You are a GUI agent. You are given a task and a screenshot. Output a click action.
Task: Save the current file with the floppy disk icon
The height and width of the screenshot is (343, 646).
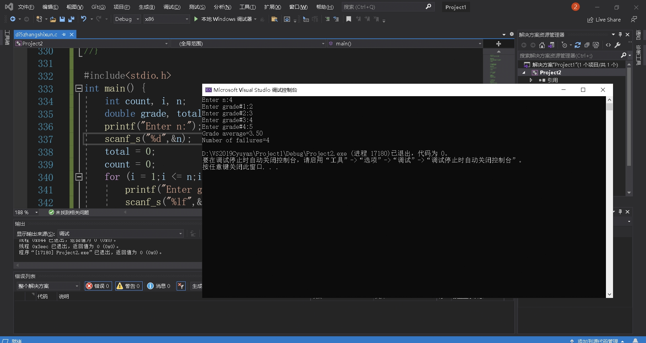[x=62, y=19]
